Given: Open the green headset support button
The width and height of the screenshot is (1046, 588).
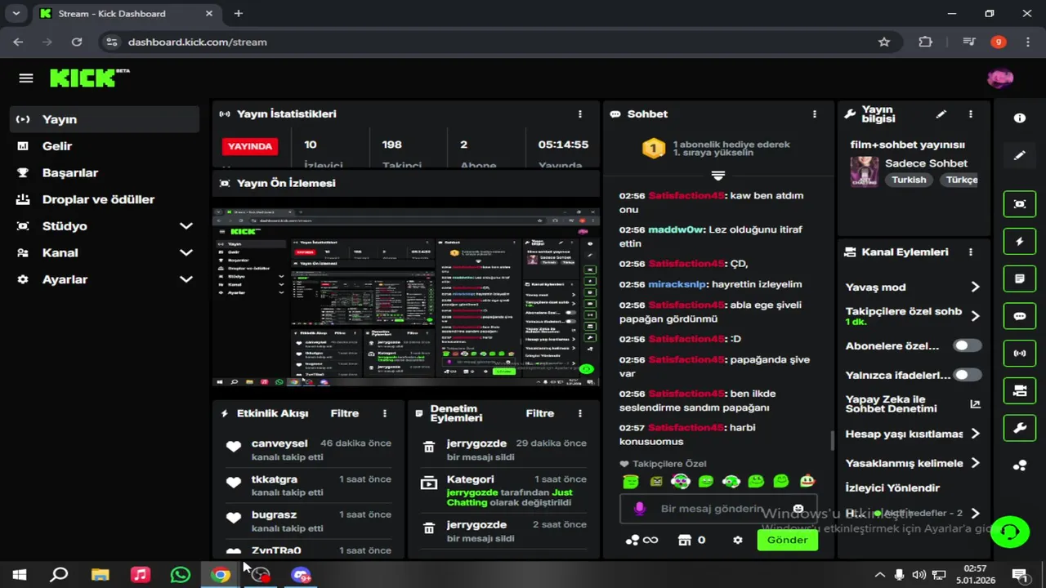Looking at the screenshot, I should (x=1010, y=532).
